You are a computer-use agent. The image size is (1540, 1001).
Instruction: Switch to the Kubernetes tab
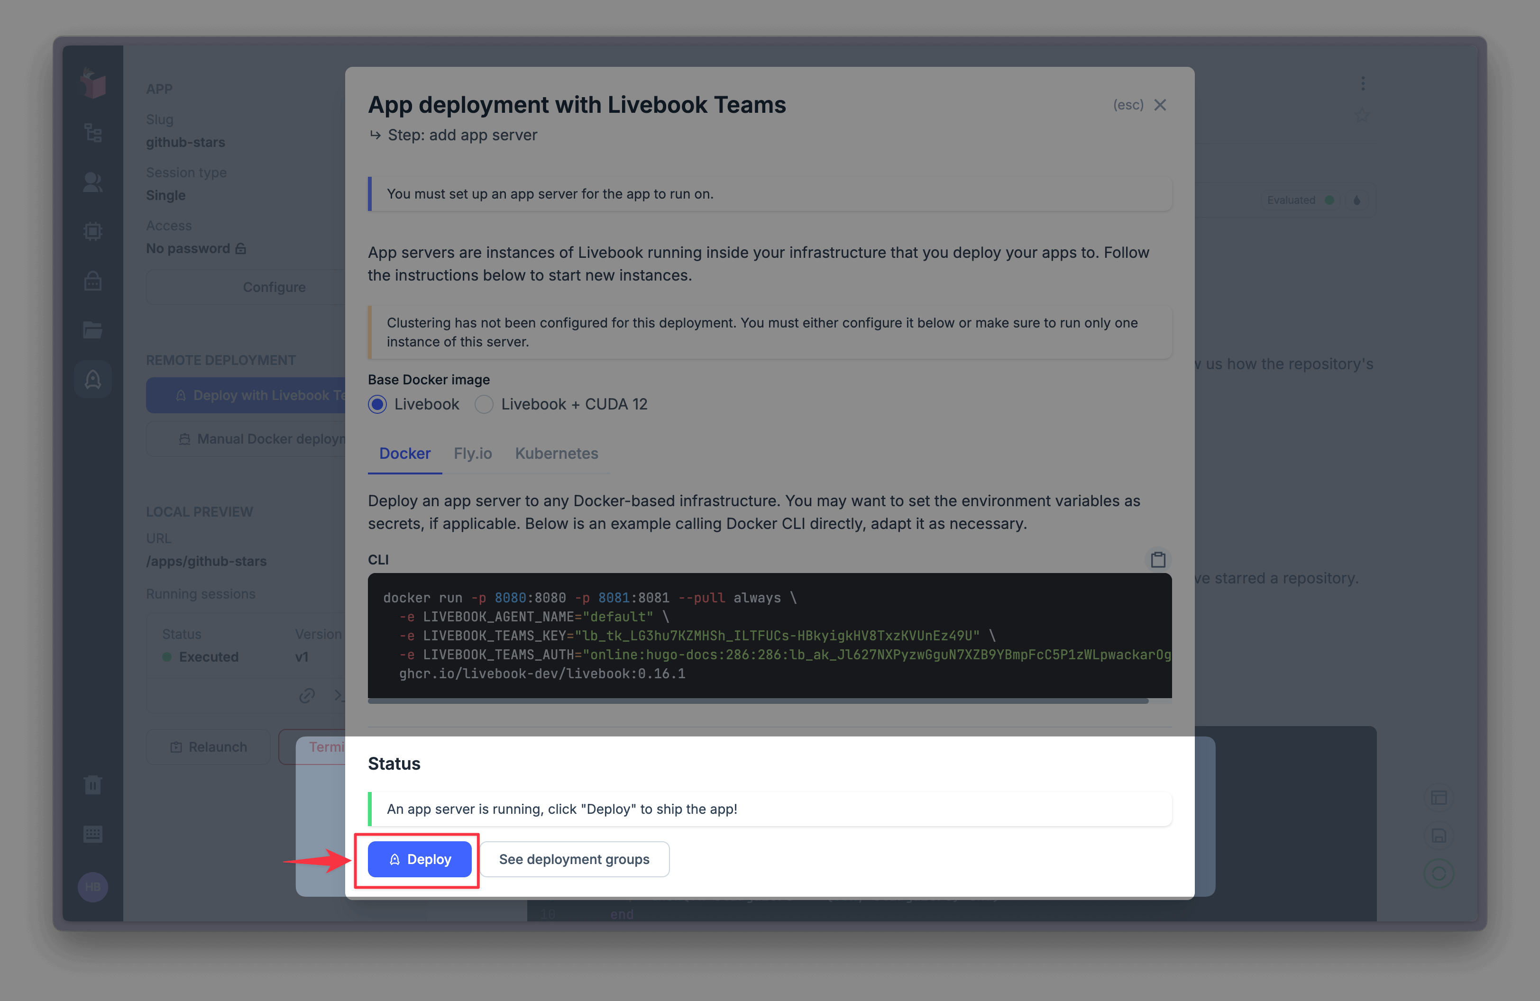(x=557, y=453)
